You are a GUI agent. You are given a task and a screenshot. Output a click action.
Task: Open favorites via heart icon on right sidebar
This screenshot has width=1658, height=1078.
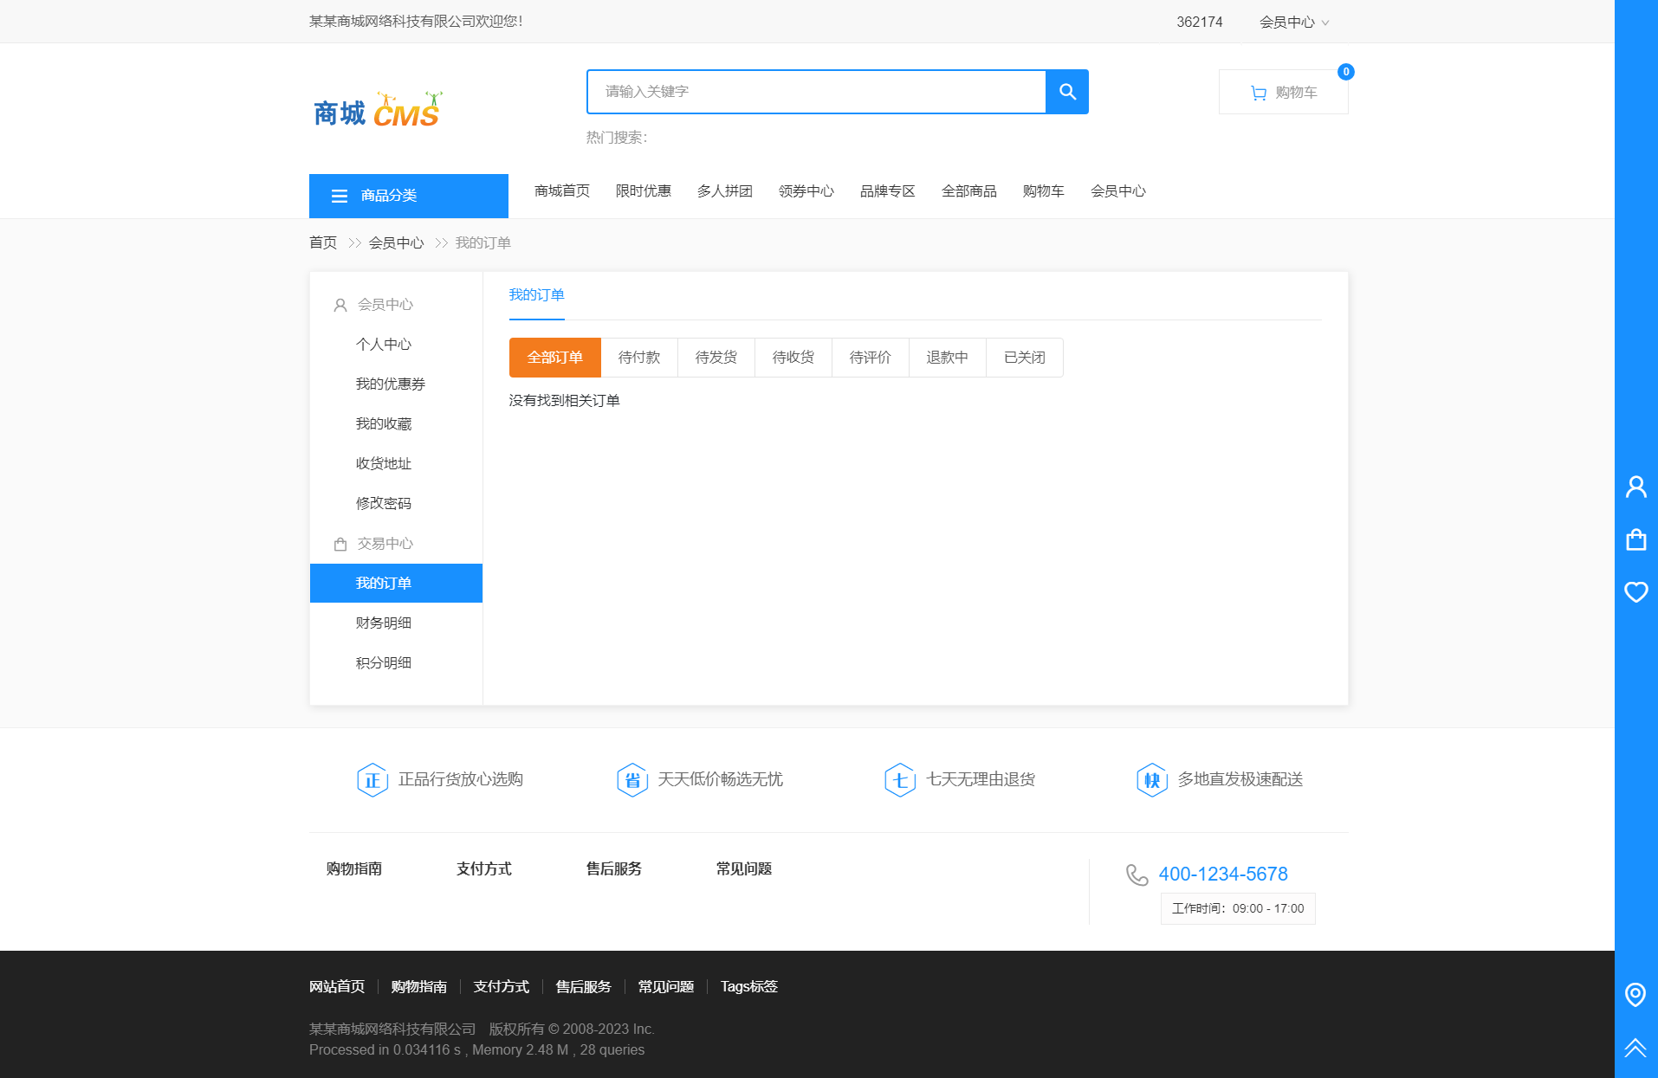click(1635, 592)
